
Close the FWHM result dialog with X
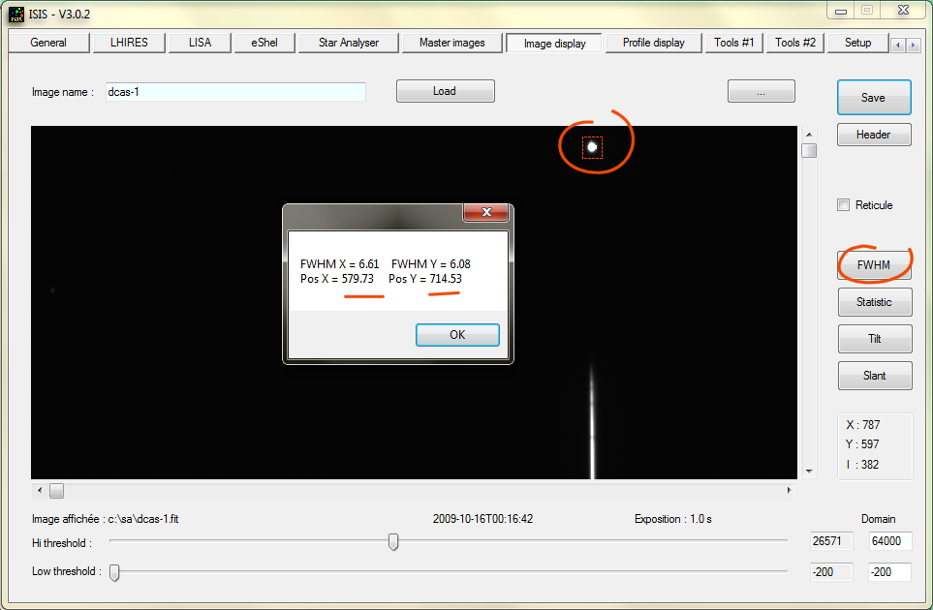486,212
